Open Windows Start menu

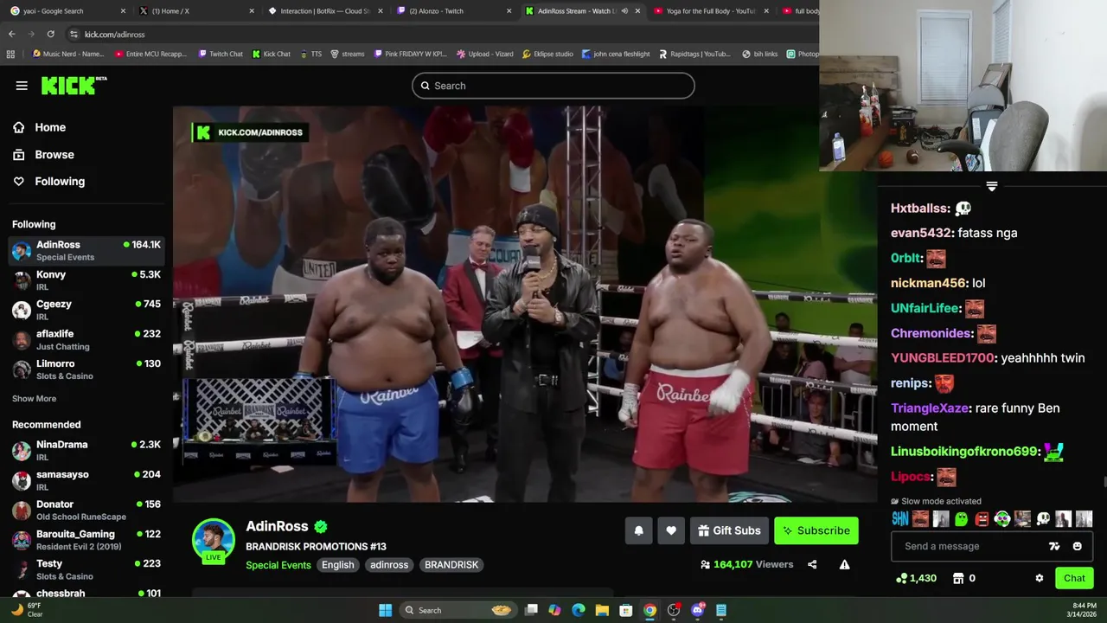tap(386, 610)
